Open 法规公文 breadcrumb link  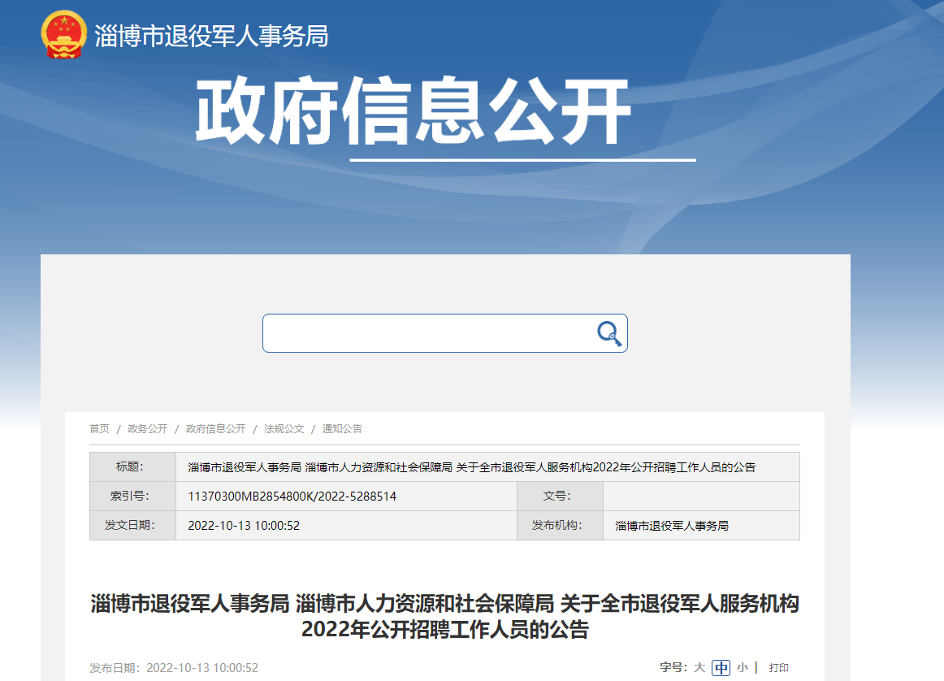tap(284, 429)
